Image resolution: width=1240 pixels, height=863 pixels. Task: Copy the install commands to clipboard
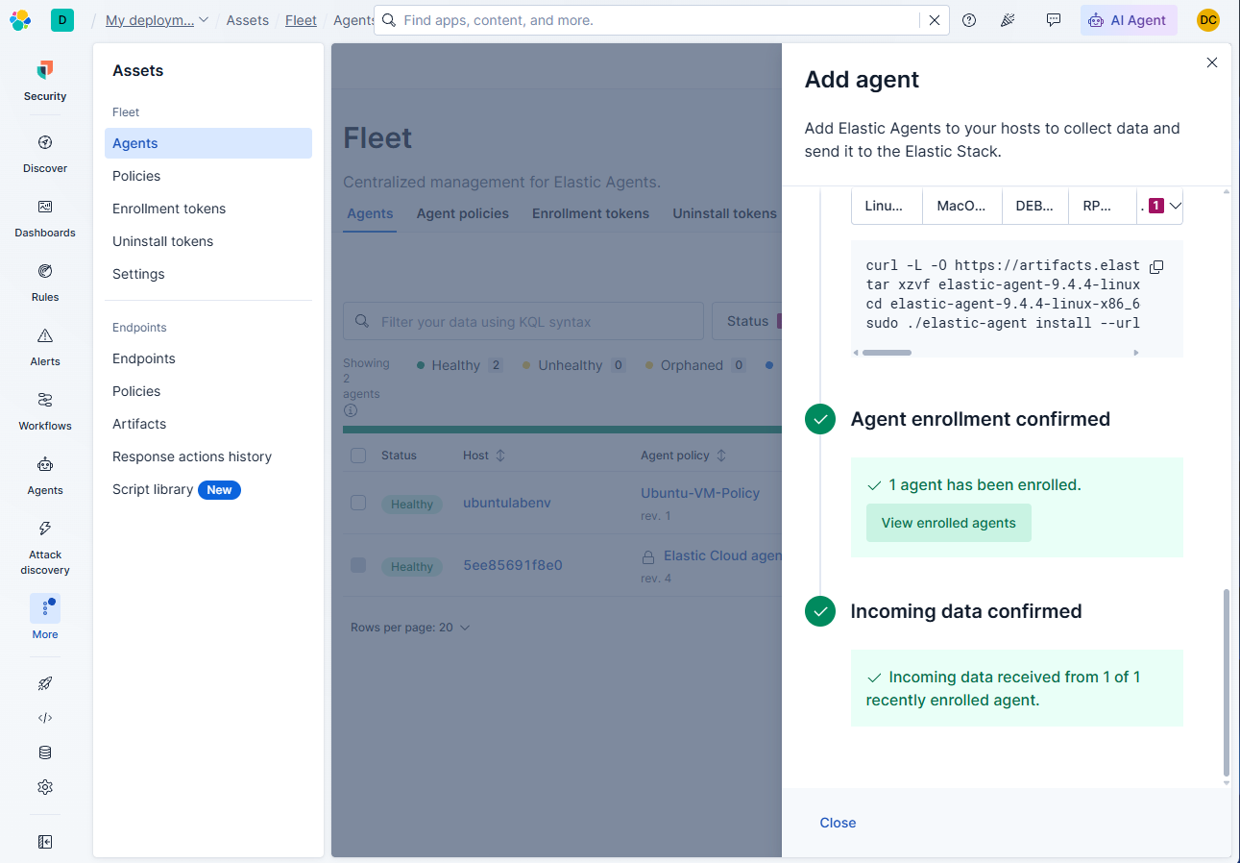click(x=1156, y=266)
